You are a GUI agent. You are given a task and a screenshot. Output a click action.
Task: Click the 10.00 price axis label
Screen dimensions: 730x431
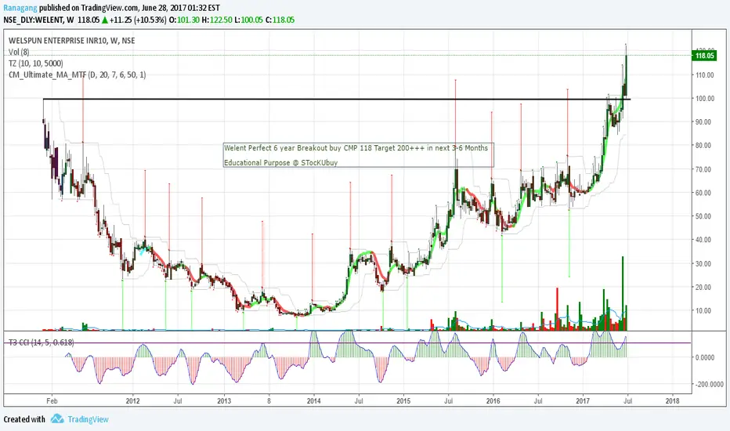point(703,310)
